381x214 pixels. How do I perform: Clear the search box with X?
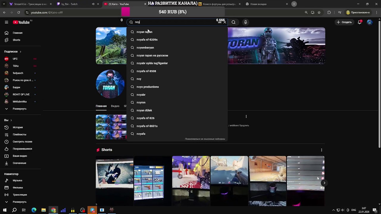tap(225, 22)
